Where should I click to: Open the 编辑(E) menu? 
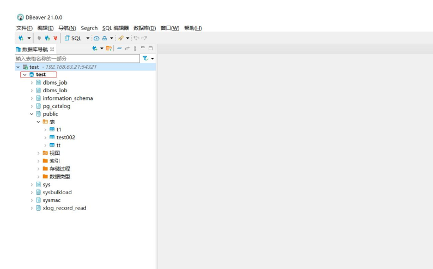pos(45,28)
